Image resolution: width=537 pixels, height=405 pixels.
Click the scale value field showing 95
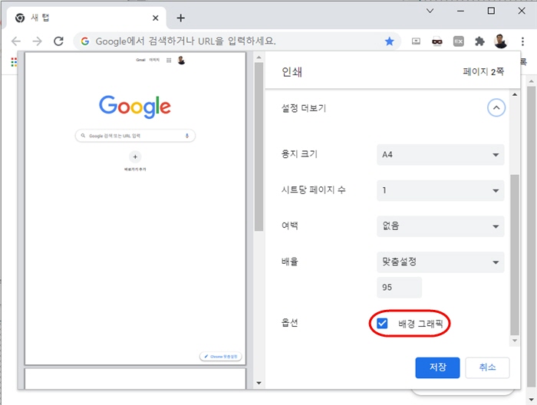click(x=400, y=287)
